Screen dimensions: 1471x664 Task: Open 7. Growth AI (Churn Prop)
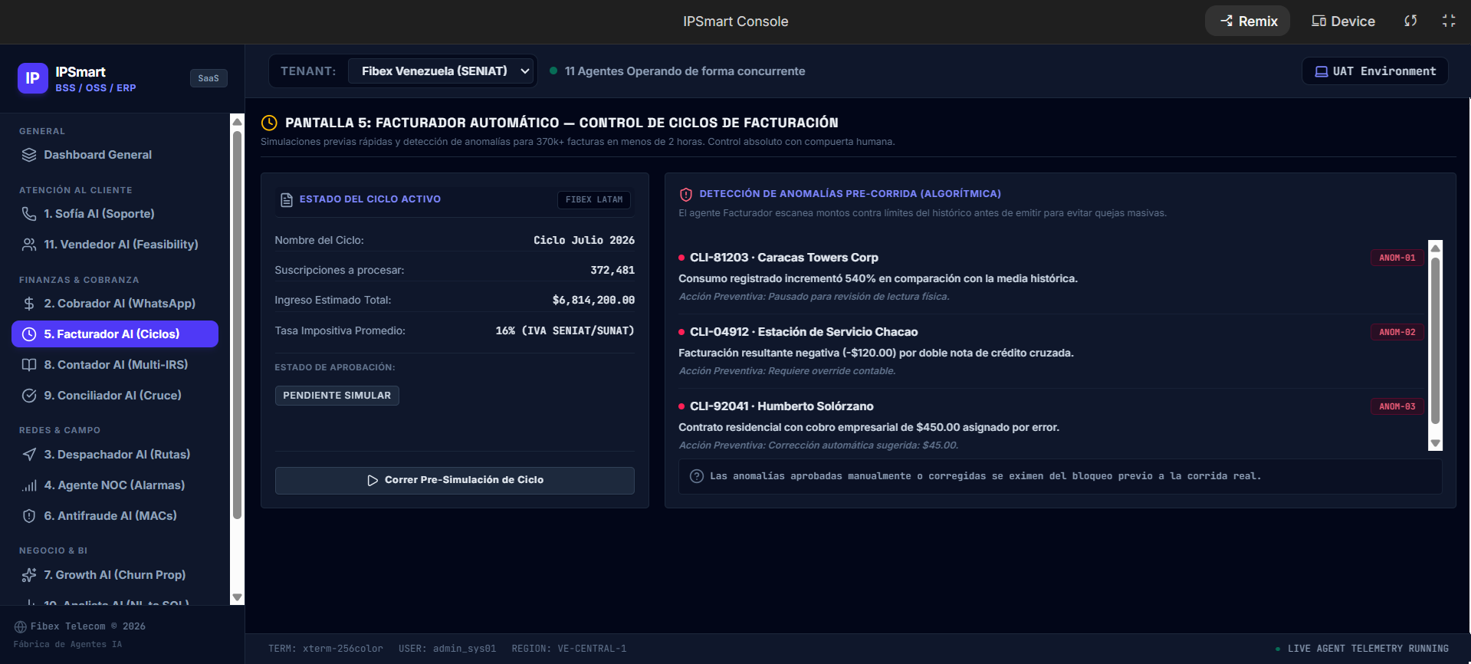tap(115, 575)
